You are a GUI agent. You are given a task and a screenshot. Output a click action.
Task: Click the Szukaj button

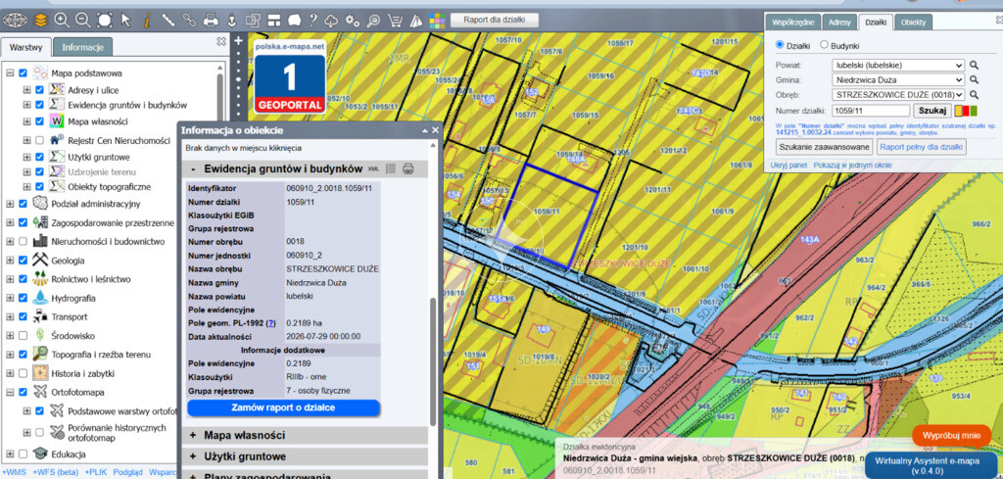pyautogui.click(x=932, y=111)
